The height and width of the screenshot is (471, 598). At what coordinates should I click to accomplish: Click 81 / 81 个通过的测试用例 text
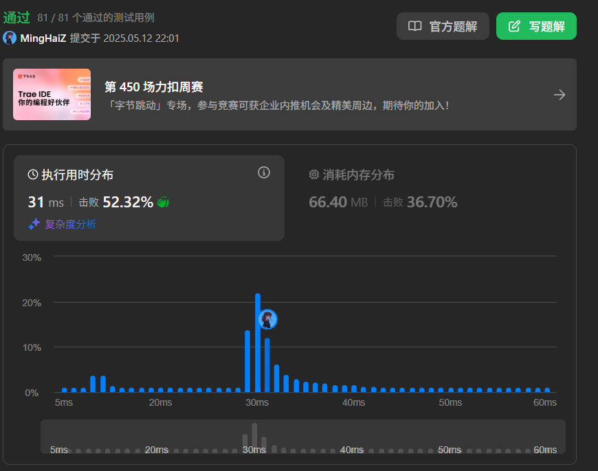coord(96,18)
